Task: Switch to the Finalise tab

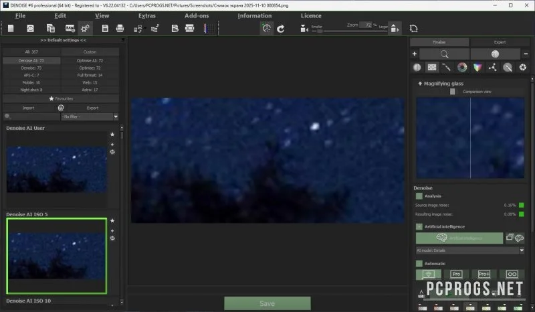Action: 439,42
